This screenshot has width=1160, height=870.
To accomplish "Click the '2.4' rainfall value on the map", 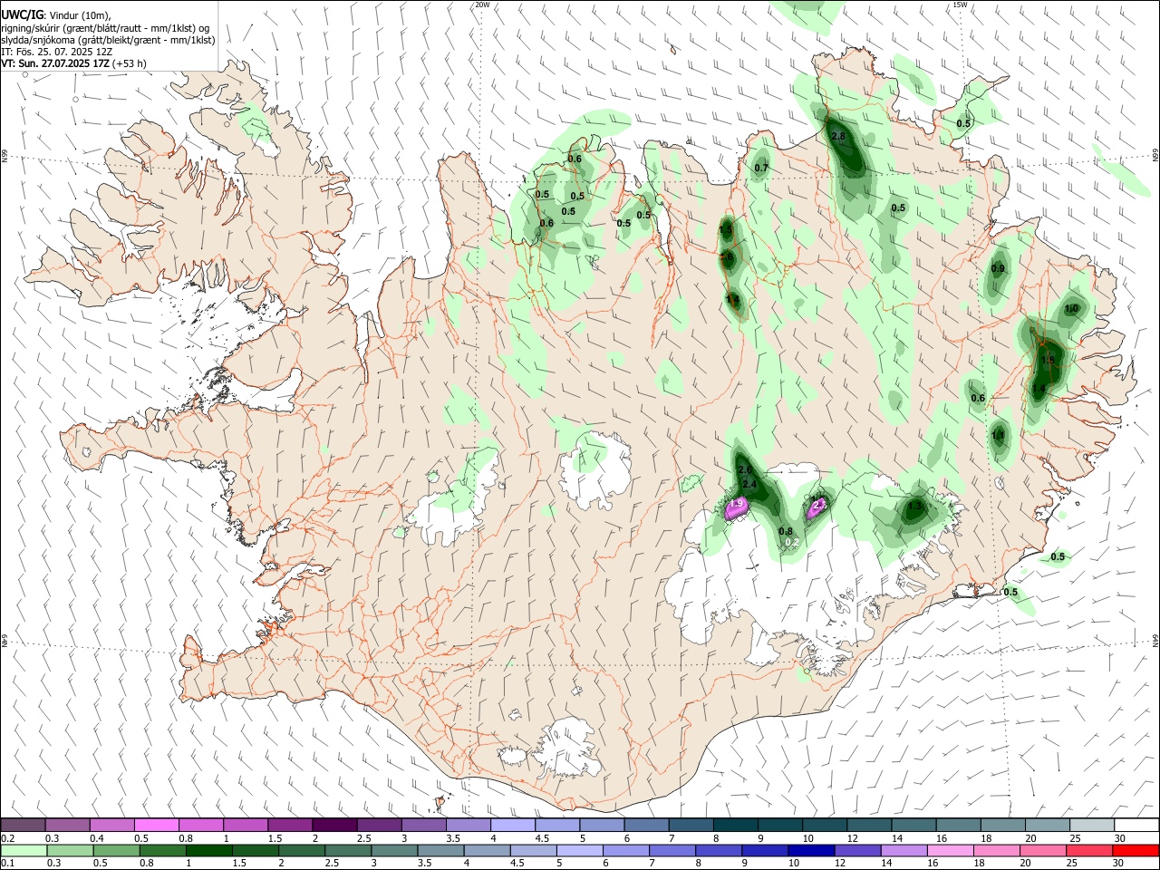I will 749,485.
